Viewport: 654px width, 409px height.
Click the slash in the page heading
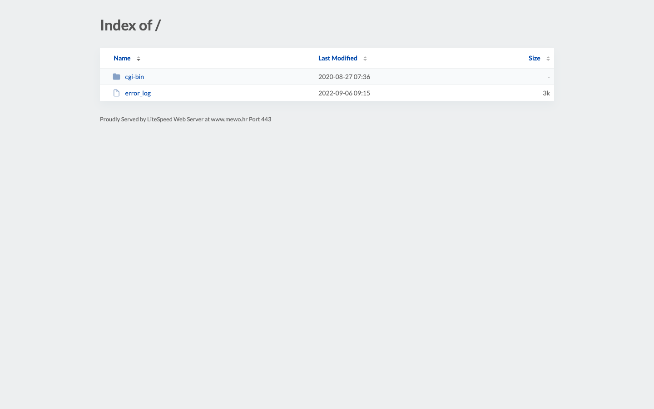tap(158, 25)
